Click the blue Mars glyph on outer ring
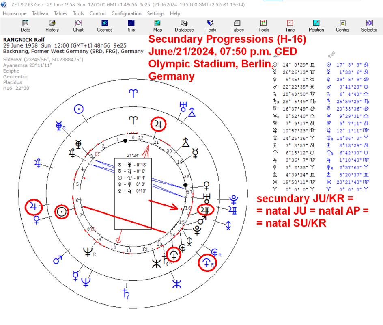The width and height of the screenshot is (383, 325). pyautogui.click(x=58, y=260)
